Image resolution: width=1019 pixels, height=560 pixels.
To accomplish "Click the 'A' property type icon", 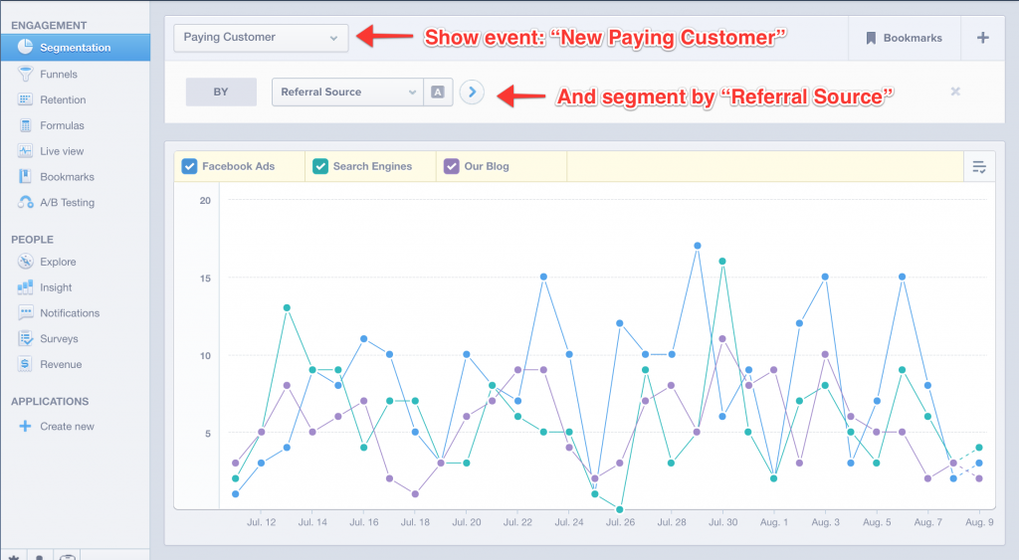I will click(x=438, y=92).
